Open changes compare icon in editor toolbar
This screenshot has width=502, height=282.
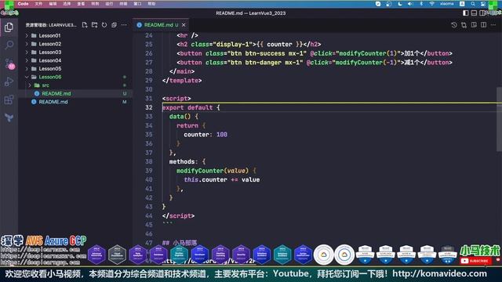tap(464, 25)
